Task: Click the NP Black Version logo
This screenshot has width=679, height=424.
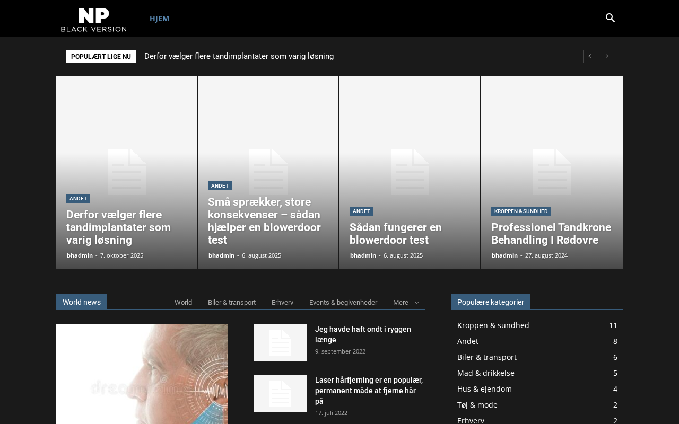Action: 94,19
